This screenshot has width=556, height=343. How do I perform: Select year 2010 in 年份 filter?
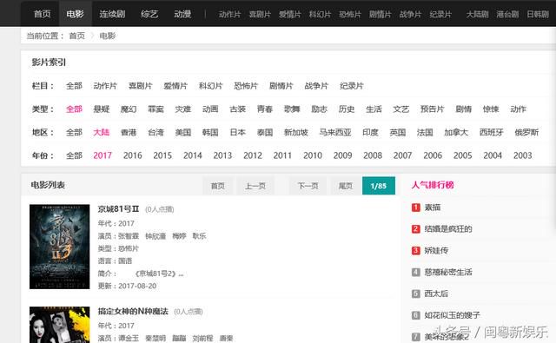coord(313,155)
